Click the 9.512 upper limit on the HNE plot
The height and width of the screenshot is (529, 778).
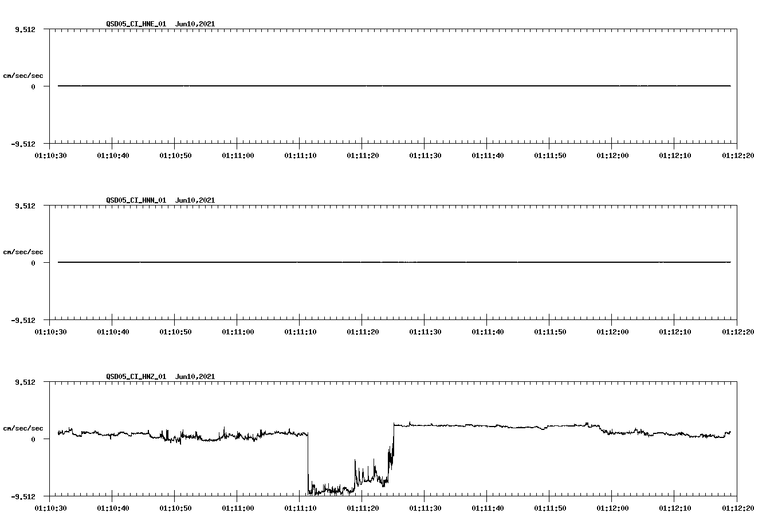[x=25, y=29]
